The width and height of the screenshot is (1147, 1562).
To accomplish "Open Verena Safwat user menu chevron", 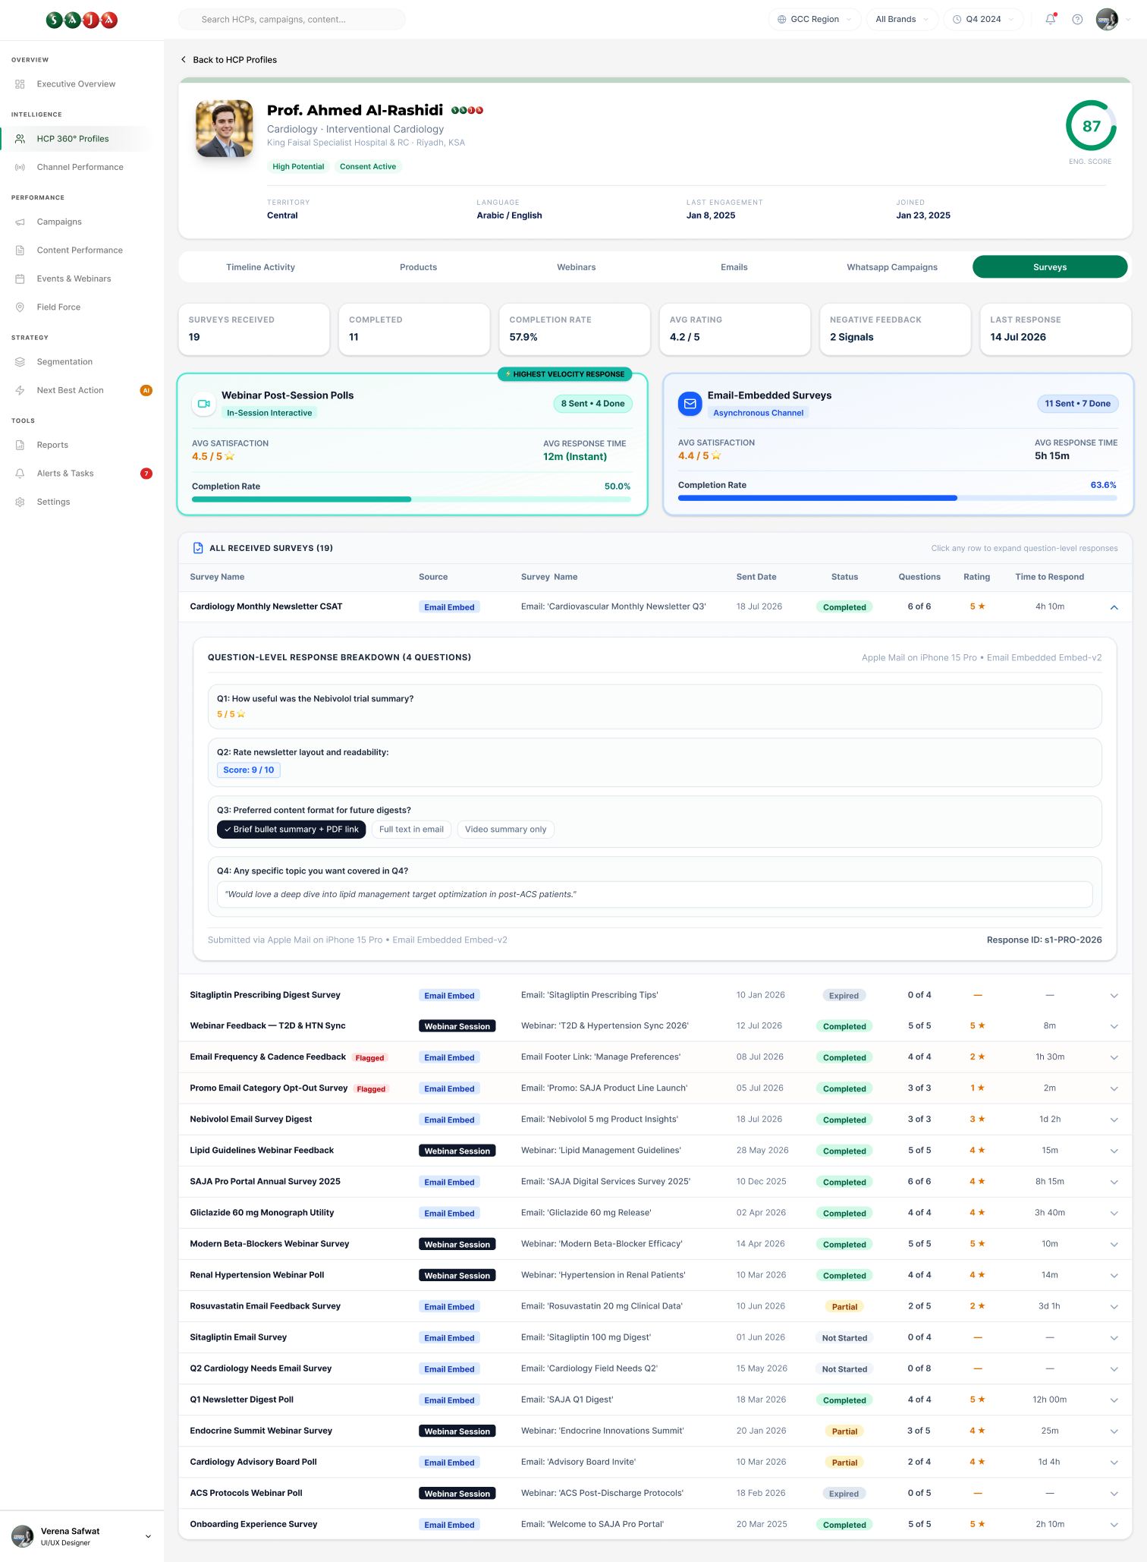I will (x=148, y=1536).
